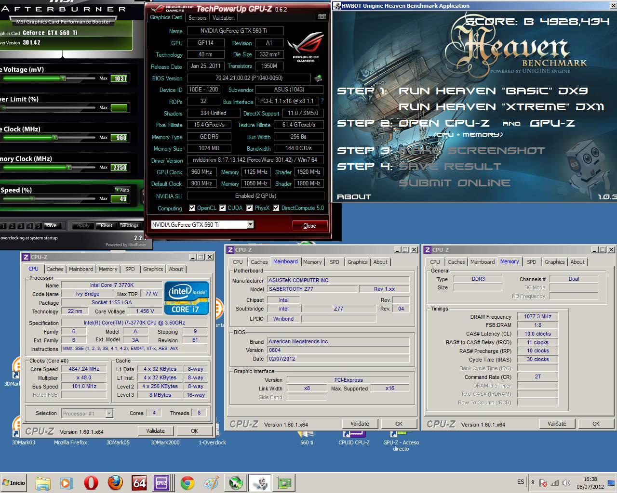Image resolution: width=617 pixels, height=493 pixels.
Task: Click ABOUT in the Heaven benchmark window
Action: [x=354, y=197]
